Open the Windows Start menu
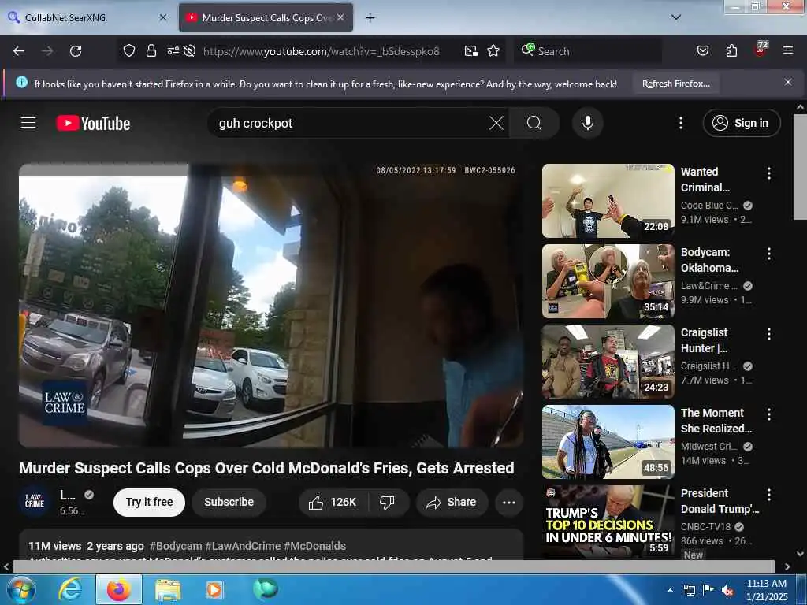The height and width of the screenshot is (605, 807). [x=20, y=589]
